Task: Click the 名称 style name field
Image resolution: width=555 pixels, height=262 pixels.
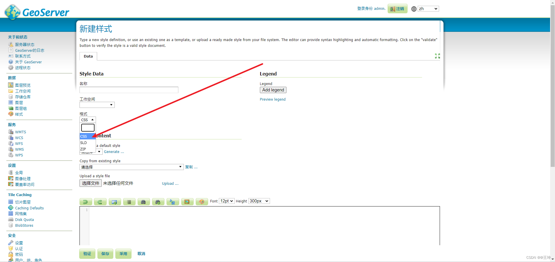Action: (129, 90)
